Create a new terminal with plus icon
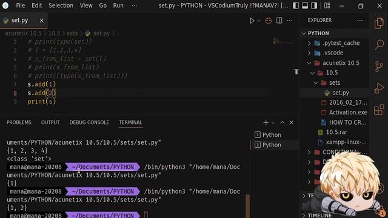This screenshot has height=218, width=388. (266, 122)
